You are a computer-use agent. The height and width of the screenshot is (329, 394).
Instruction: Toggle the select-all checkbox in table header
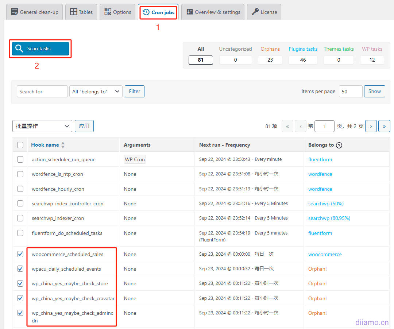(20, 145)
